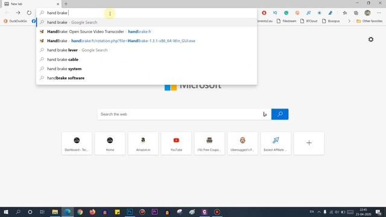Viewport: 386px width, 217px height.
Task: Open Free Coupon quick link tile
Action: [x=209, y=143]
